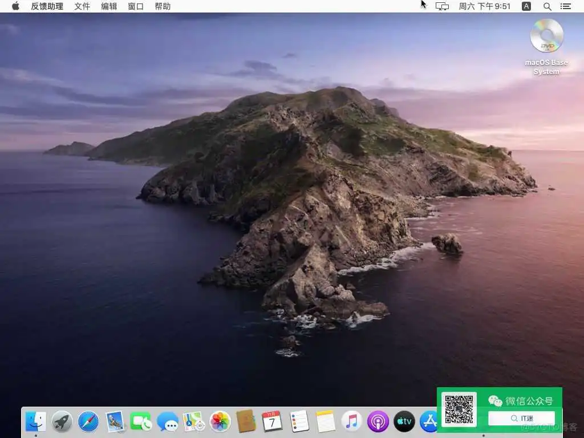
Task: Open the 窗口 menu in the menu bar
Action: (135, 6)
